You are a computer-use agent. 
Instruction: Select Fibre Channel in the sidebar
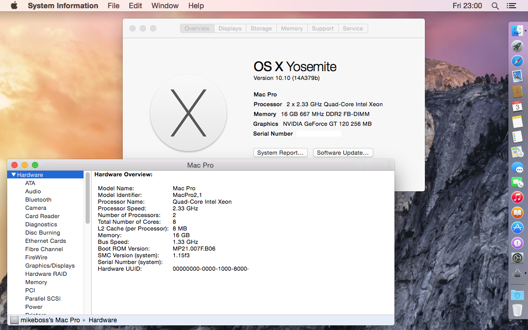click(x=44, y=249)
